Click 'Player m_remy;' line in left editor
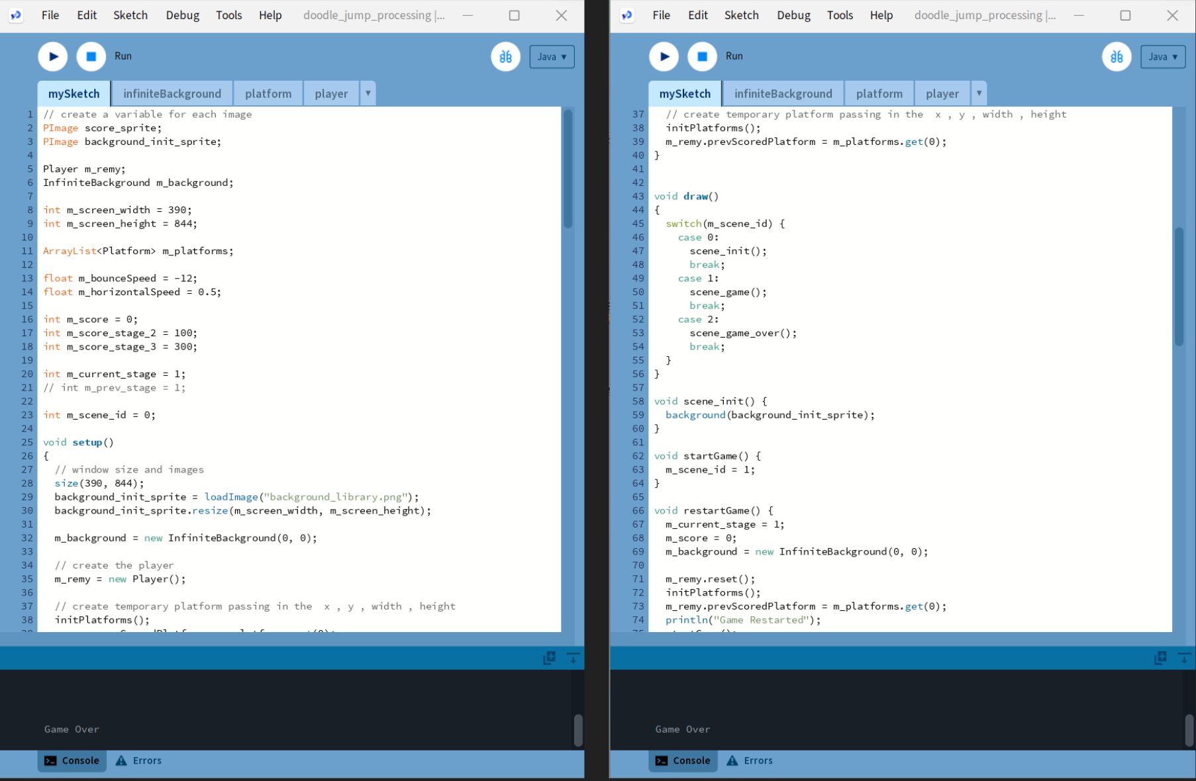Screen dimensions: 1196x781 click(84, 169)
